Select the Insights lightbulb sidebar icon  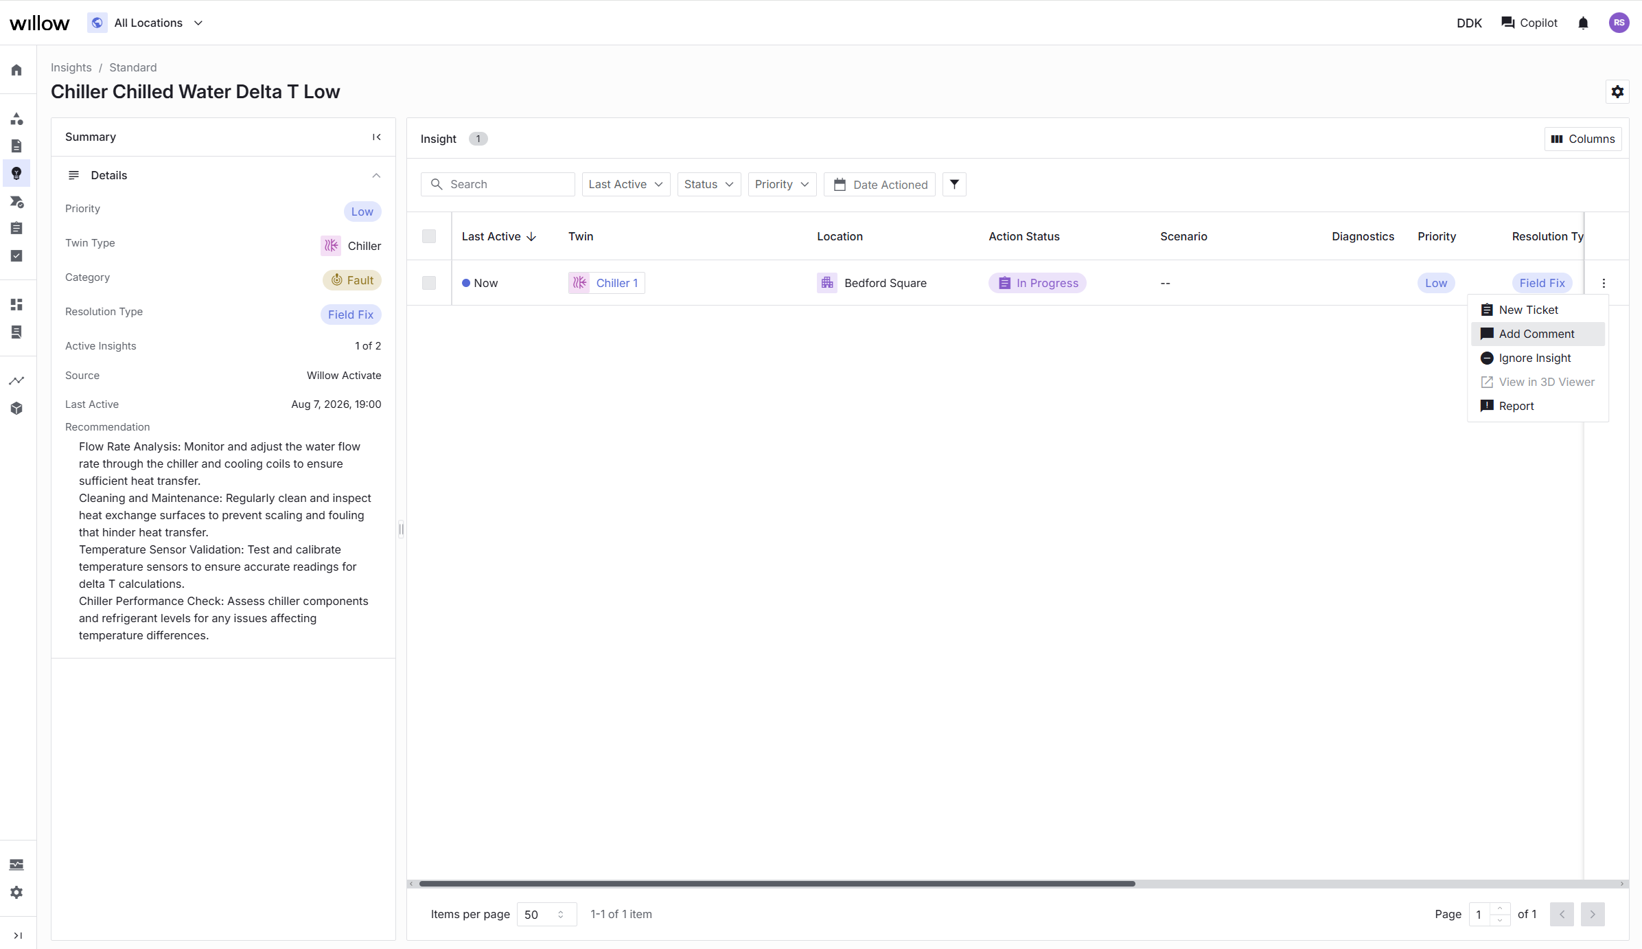pos(16,173)
